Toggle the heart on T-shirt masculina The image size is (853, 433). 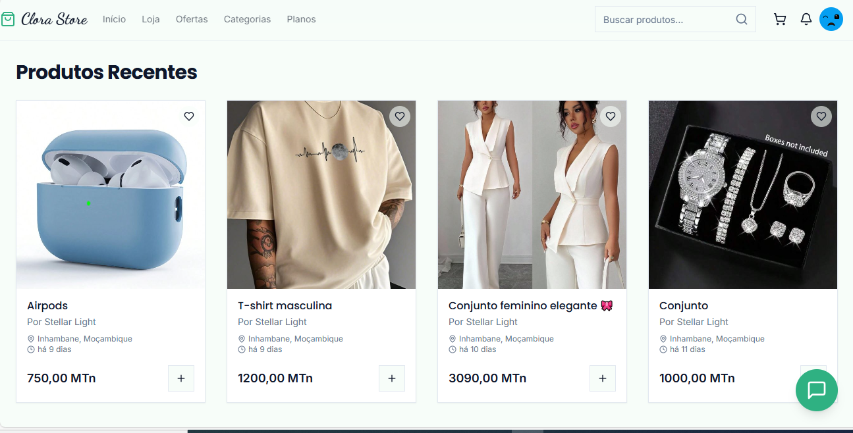(x=400, y=116)
